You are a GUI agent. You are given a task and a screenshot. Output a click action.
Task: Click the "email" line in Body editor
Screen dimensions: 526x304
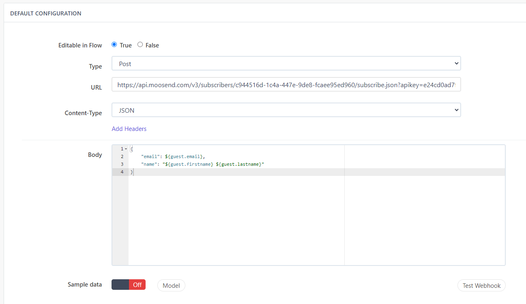click(173, 156)
